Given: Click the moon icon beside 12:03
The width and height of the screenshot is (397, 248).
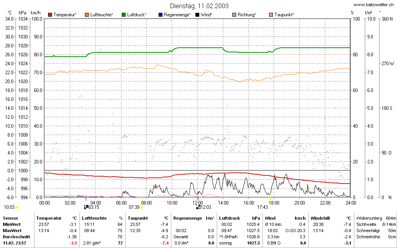Looking at the screenshot, I should tap(198, 207).
